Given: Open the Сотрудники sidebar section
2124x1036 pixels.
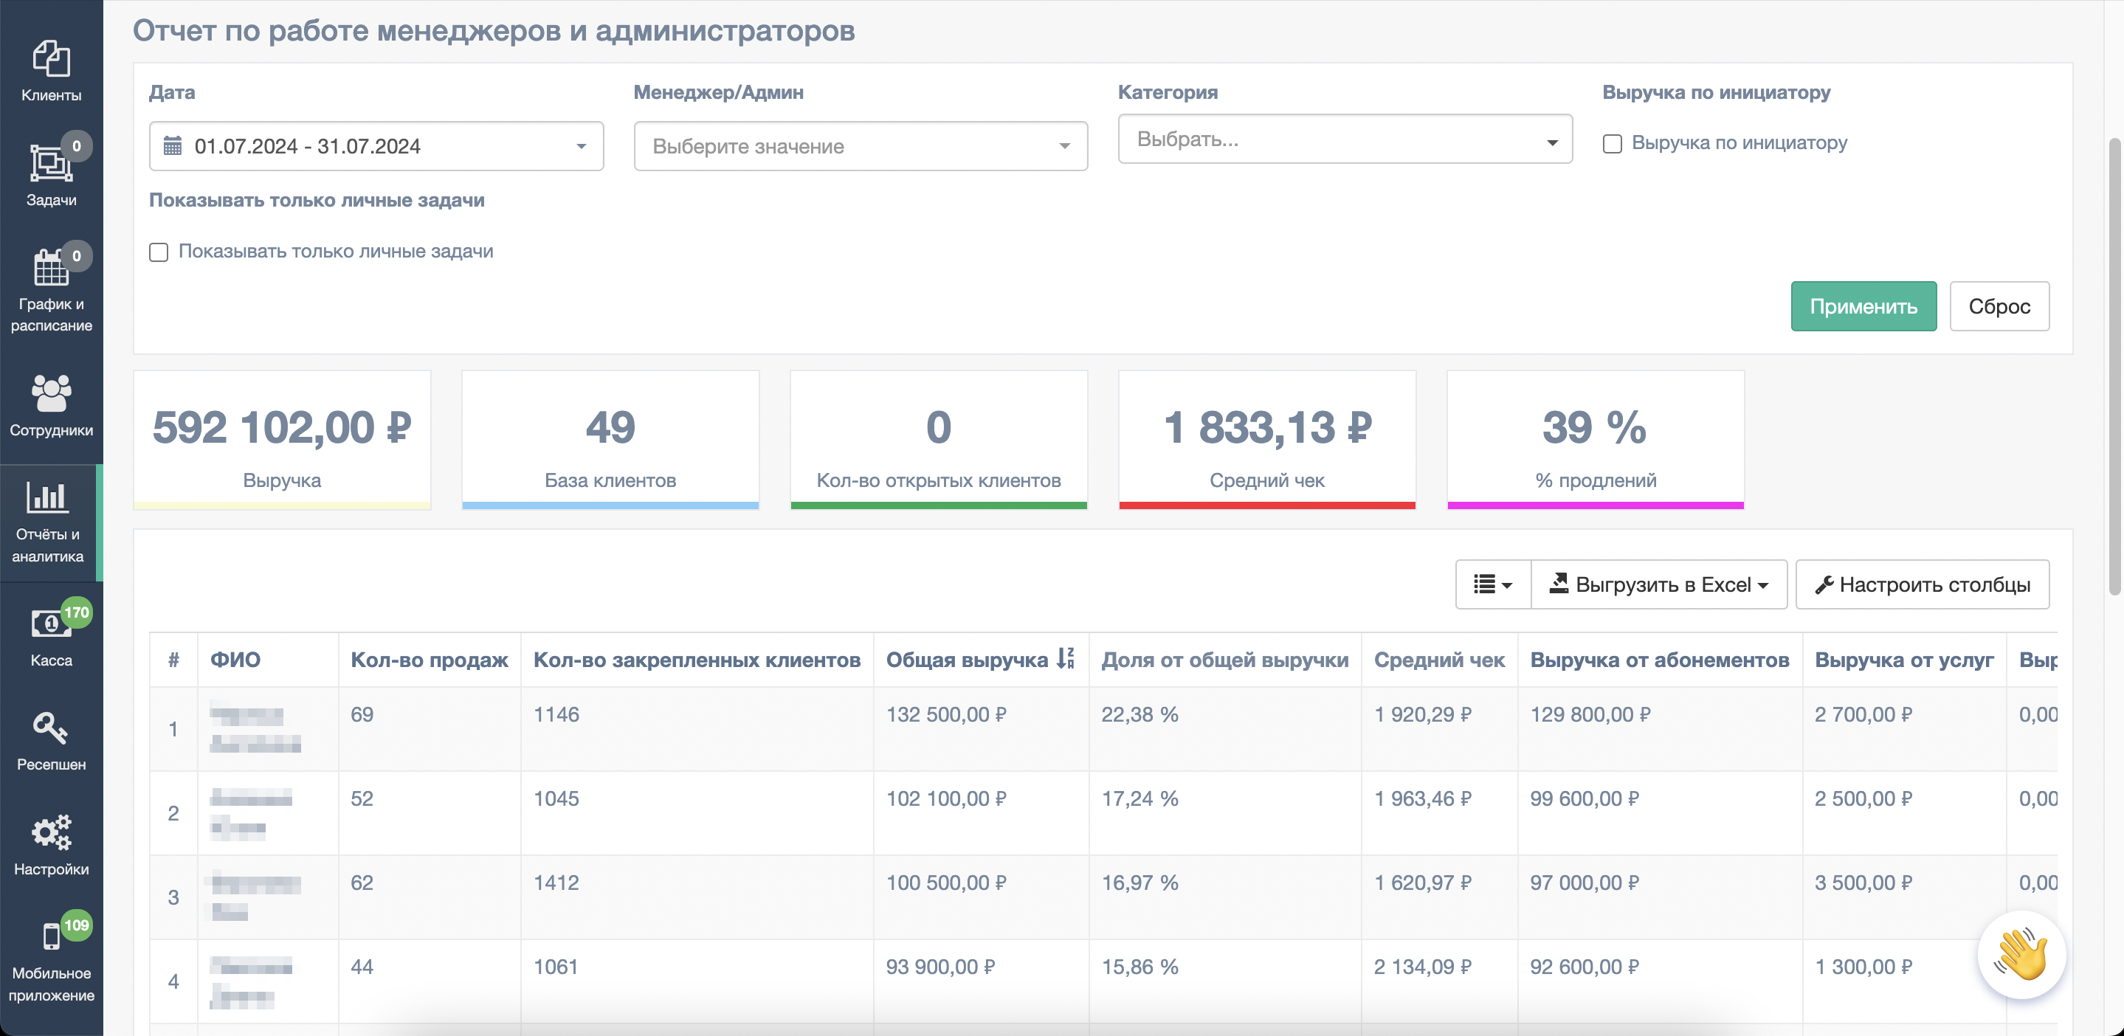Looking at the screenshot, I should [x=51, y=406].
